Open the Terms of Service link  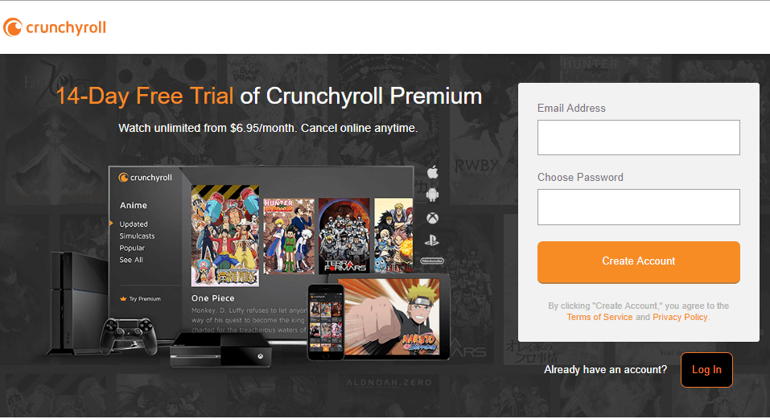tap(599, 317)
